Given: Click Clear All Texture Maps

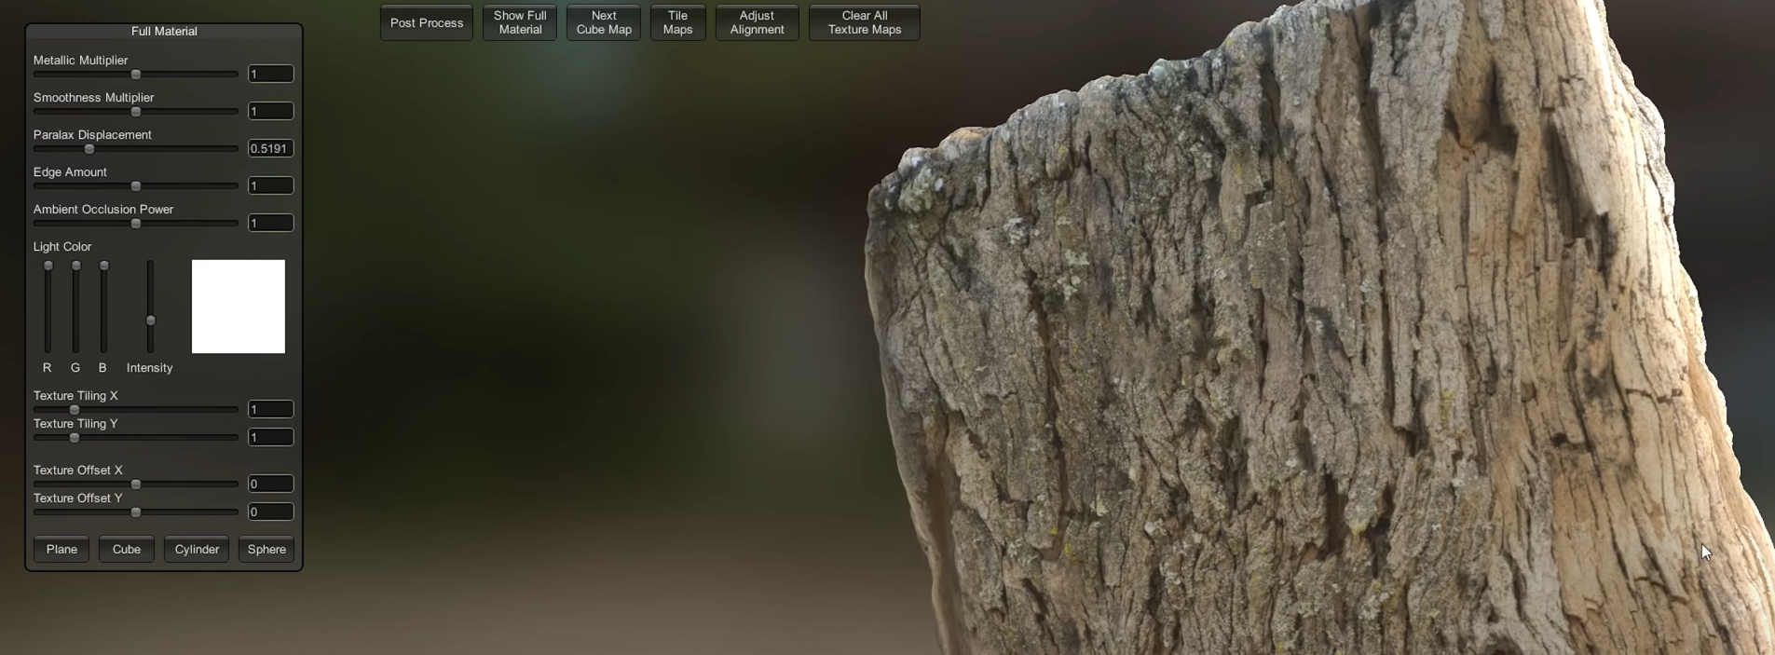Looking at the screenshot, I should (865, 22).
